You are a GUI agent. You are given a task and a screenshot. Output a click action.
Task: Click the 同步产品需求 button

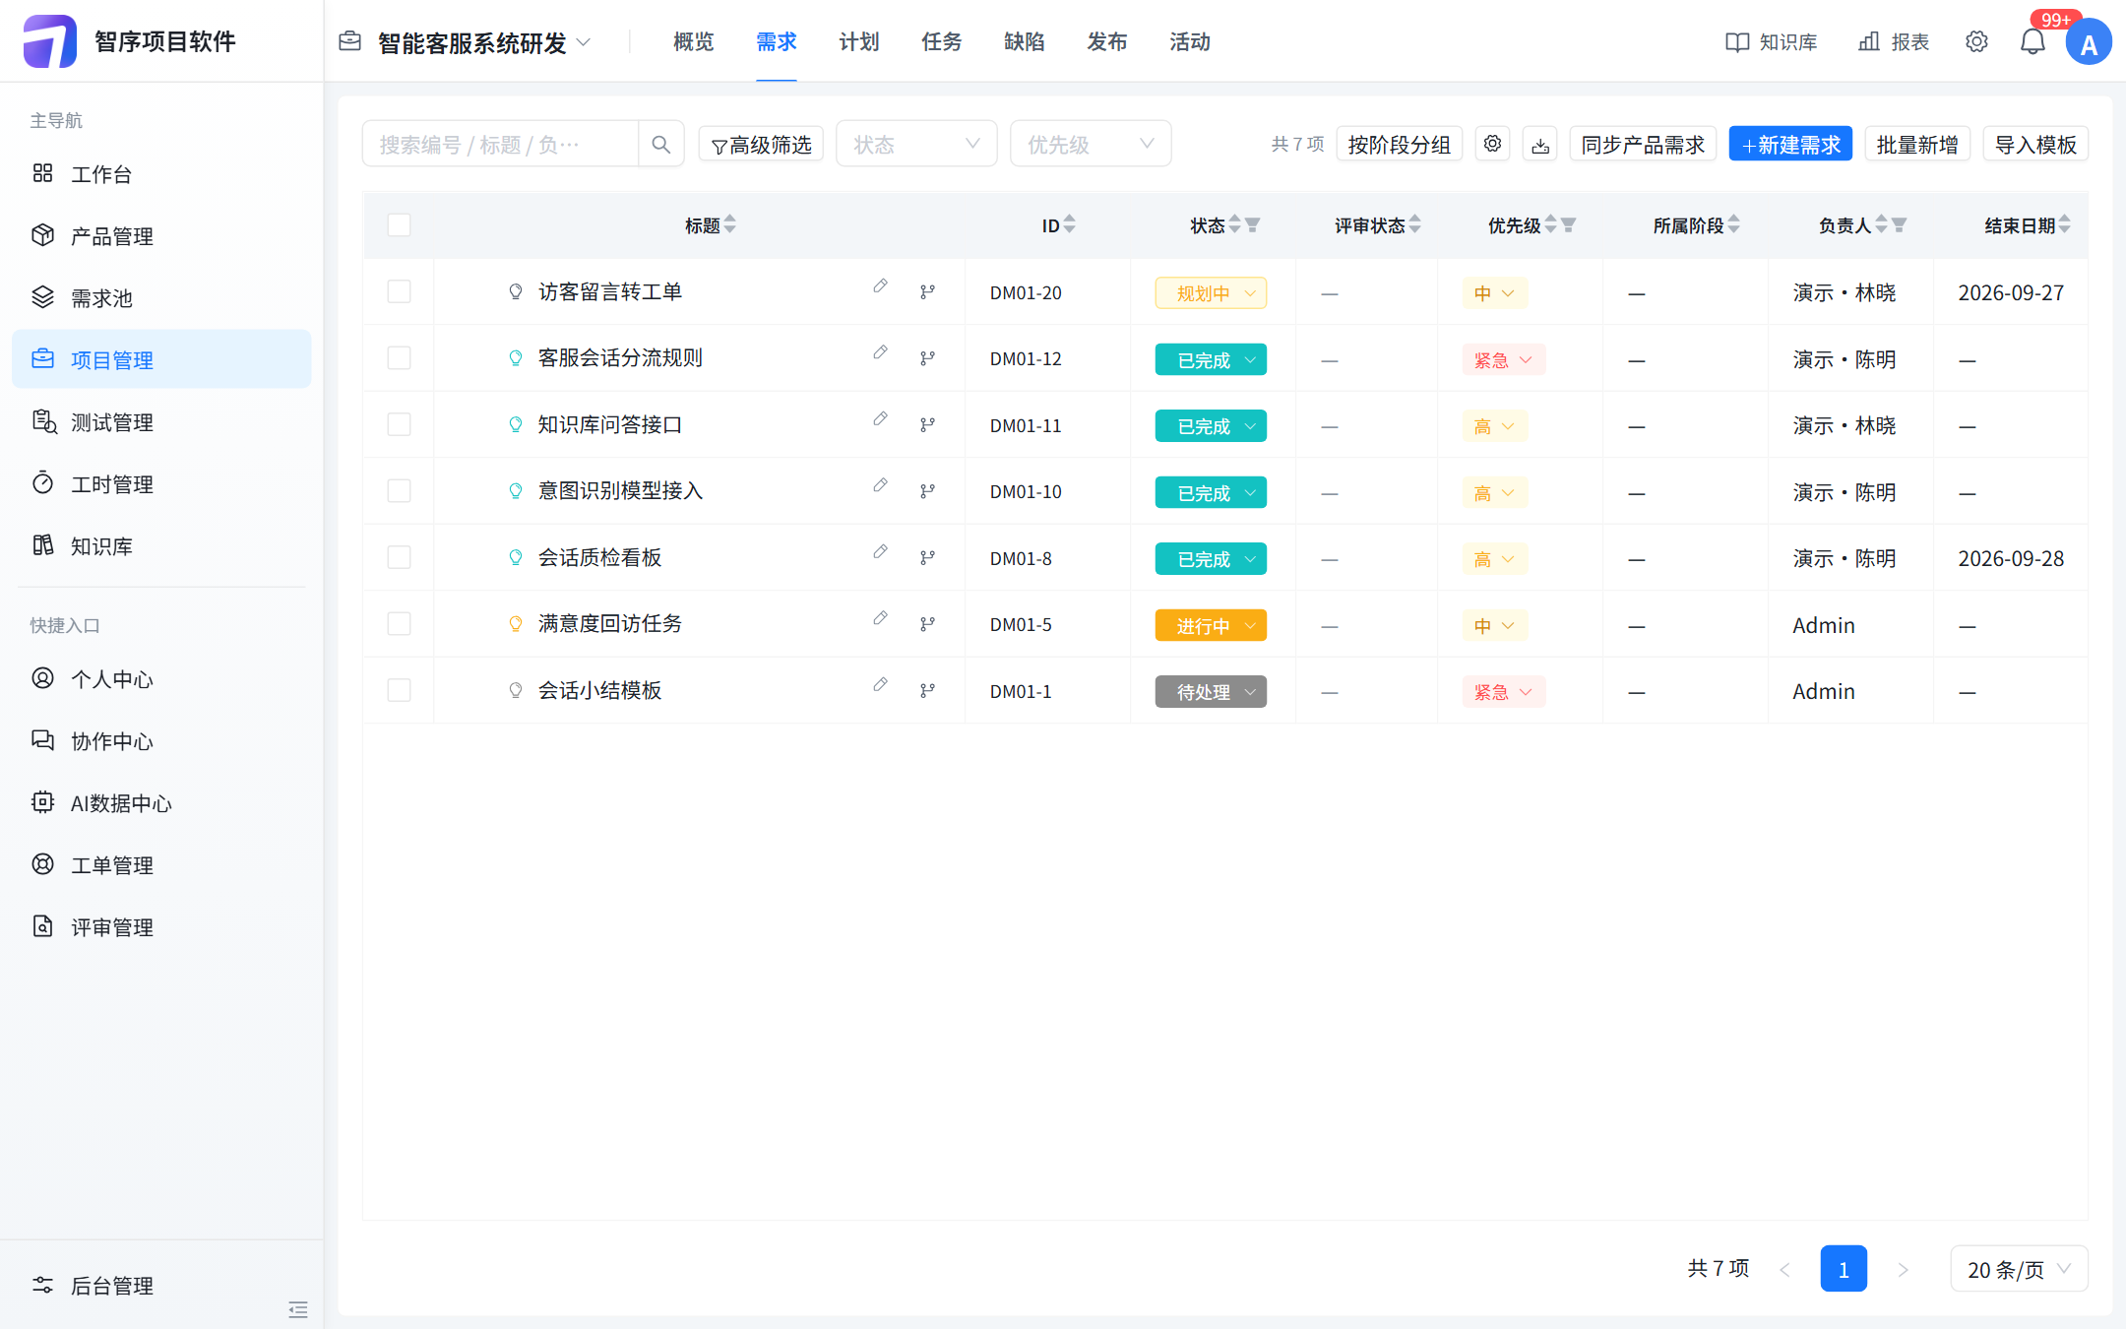[1643, 144]
